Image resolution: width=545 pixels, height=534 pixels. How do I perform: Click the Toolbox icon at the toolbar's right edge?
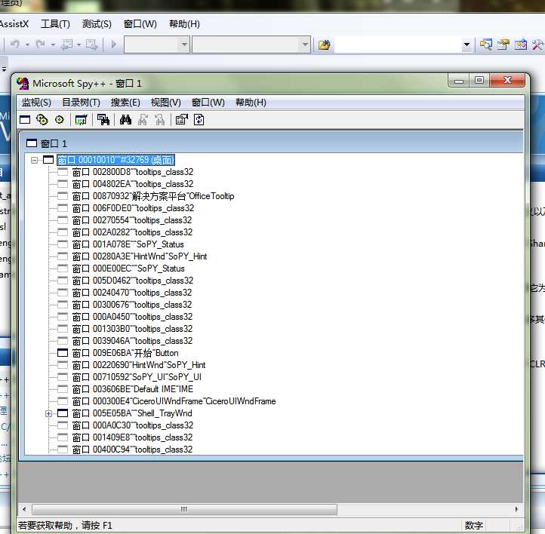pos(537,44)
